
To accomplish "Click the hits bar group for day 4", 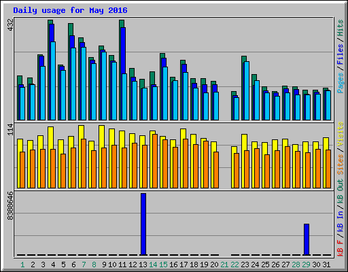I will (52, 70).
